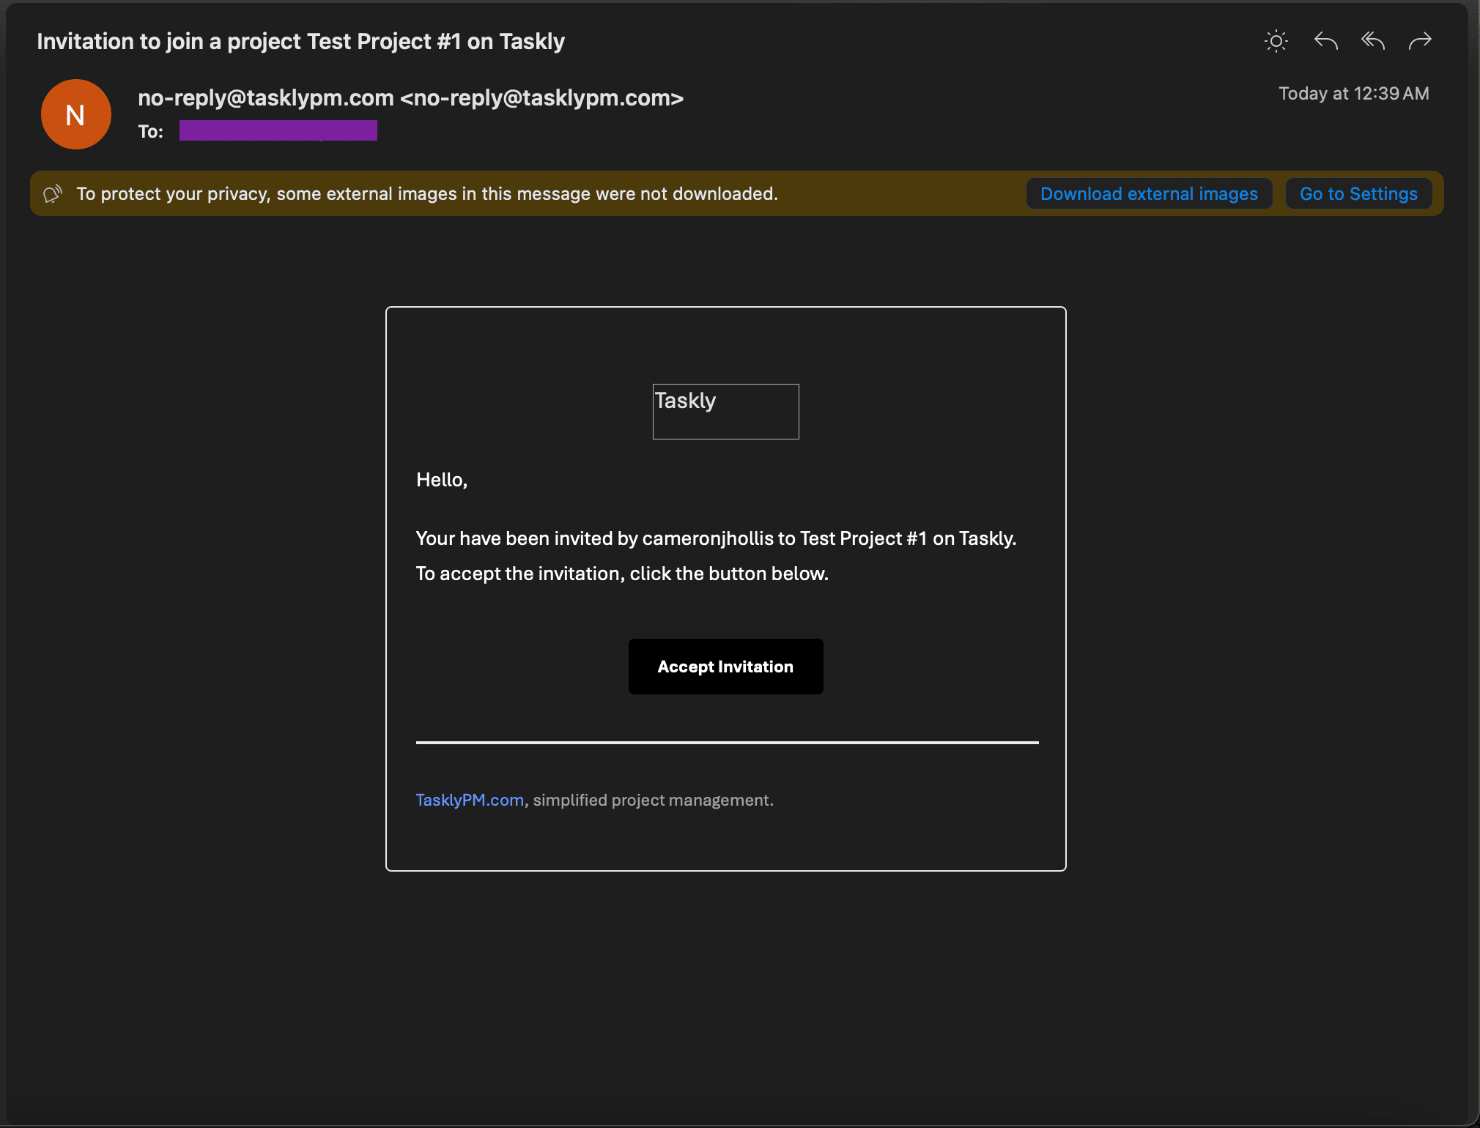Click the brightness/theme toggle icon
Viewport: 1480px width, 1128px height.
coord(1277,40)
